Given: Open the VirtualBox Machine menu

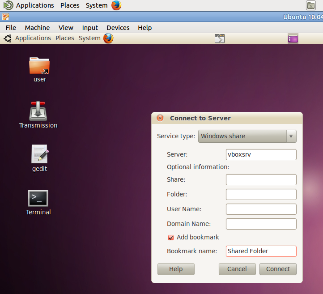Looking at the screenshot, I should [x=37, y=28].
